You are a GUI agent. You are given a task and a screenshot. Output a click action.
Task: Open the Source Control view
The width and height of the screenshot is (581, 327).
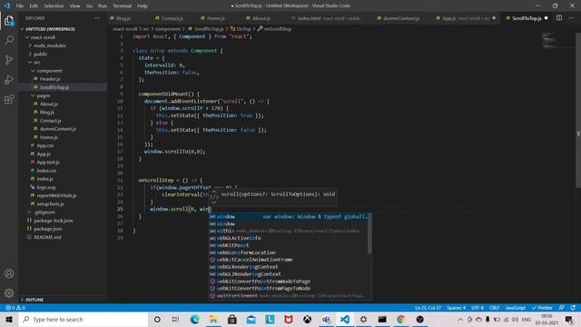coord(9,60)
